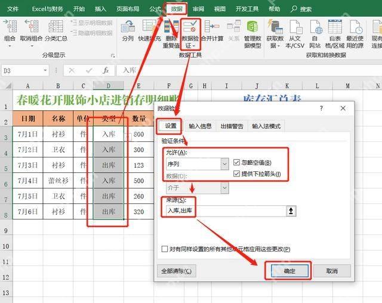
Task: Switch to 页面布局 (Page Layout) tab
Action: point(128,9)
